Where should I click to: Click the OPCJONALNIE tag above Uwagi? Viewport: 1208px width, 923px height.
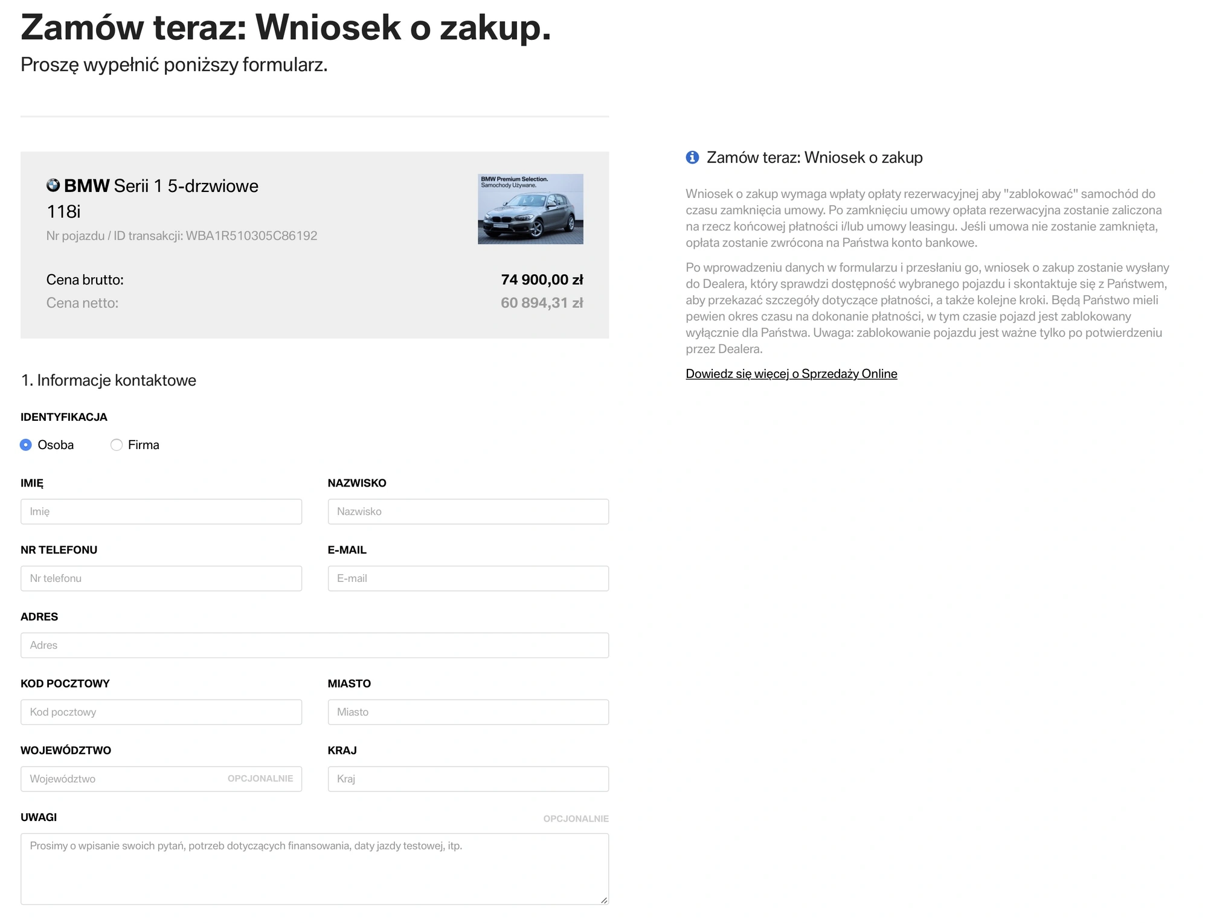[576, 819]
